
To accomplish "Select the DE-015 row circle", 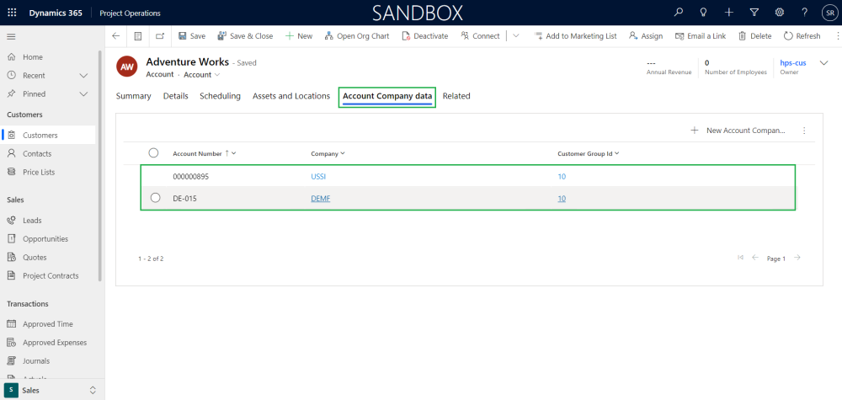I will 156,198.
